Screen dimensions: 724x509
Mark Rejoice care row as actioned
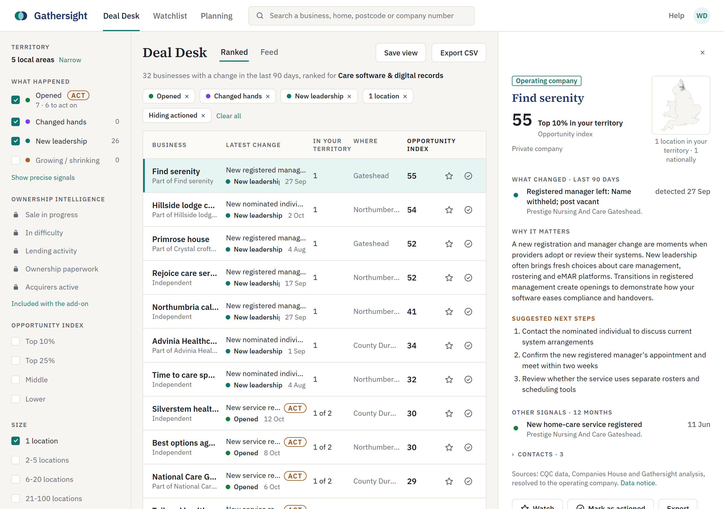[x=468, y=277]
